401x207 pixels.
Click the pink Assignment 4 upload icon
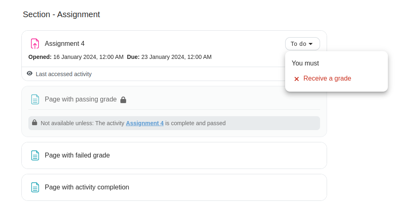(35, 43)
